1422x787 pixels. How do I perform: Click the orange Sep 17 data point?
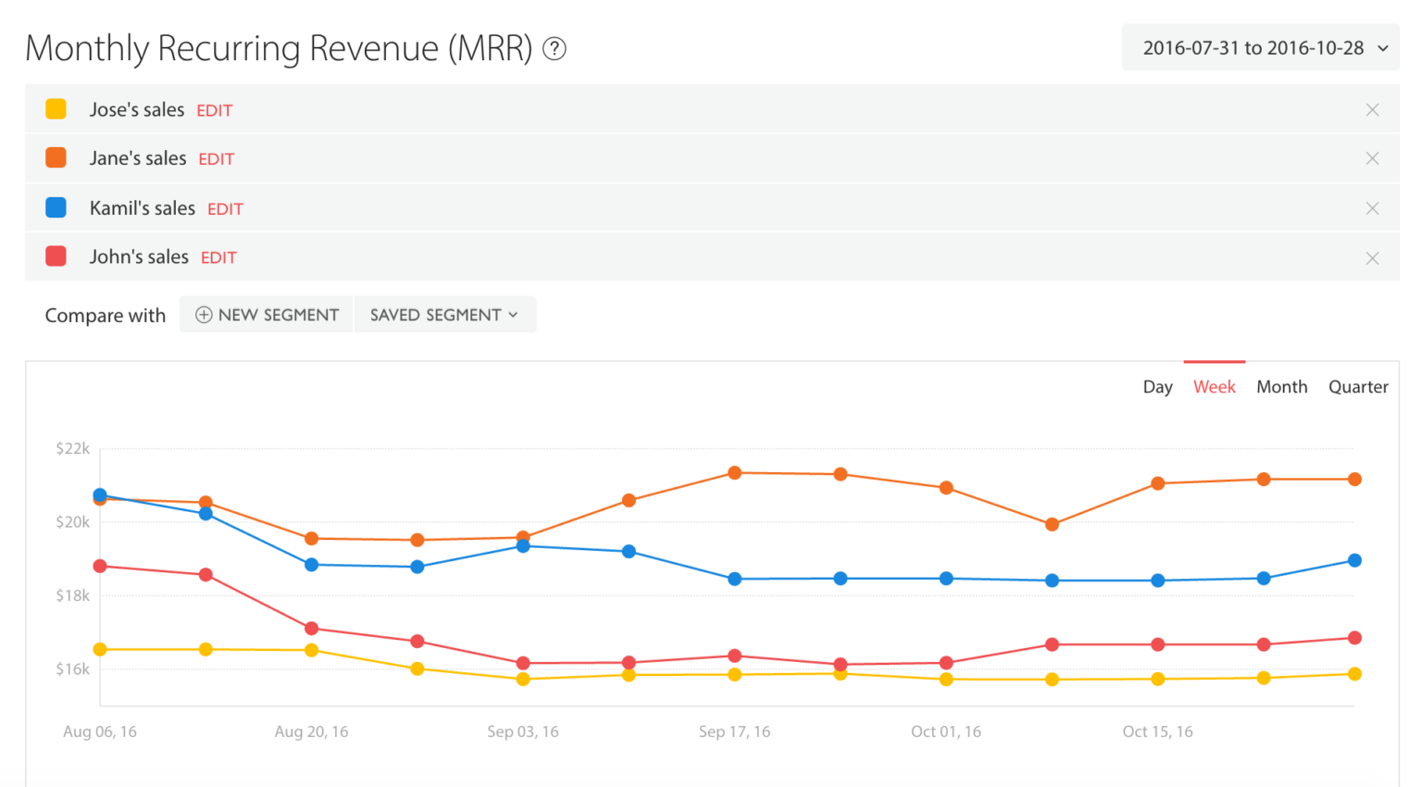point(734,472)
